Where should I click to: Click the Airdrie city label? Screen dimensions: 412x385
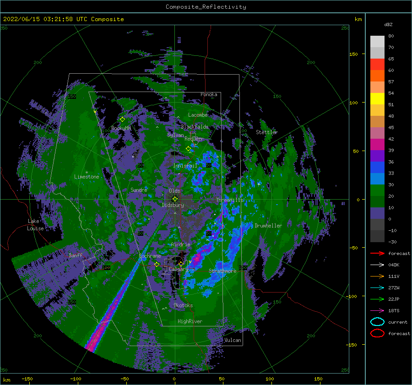tap(180, 244)
